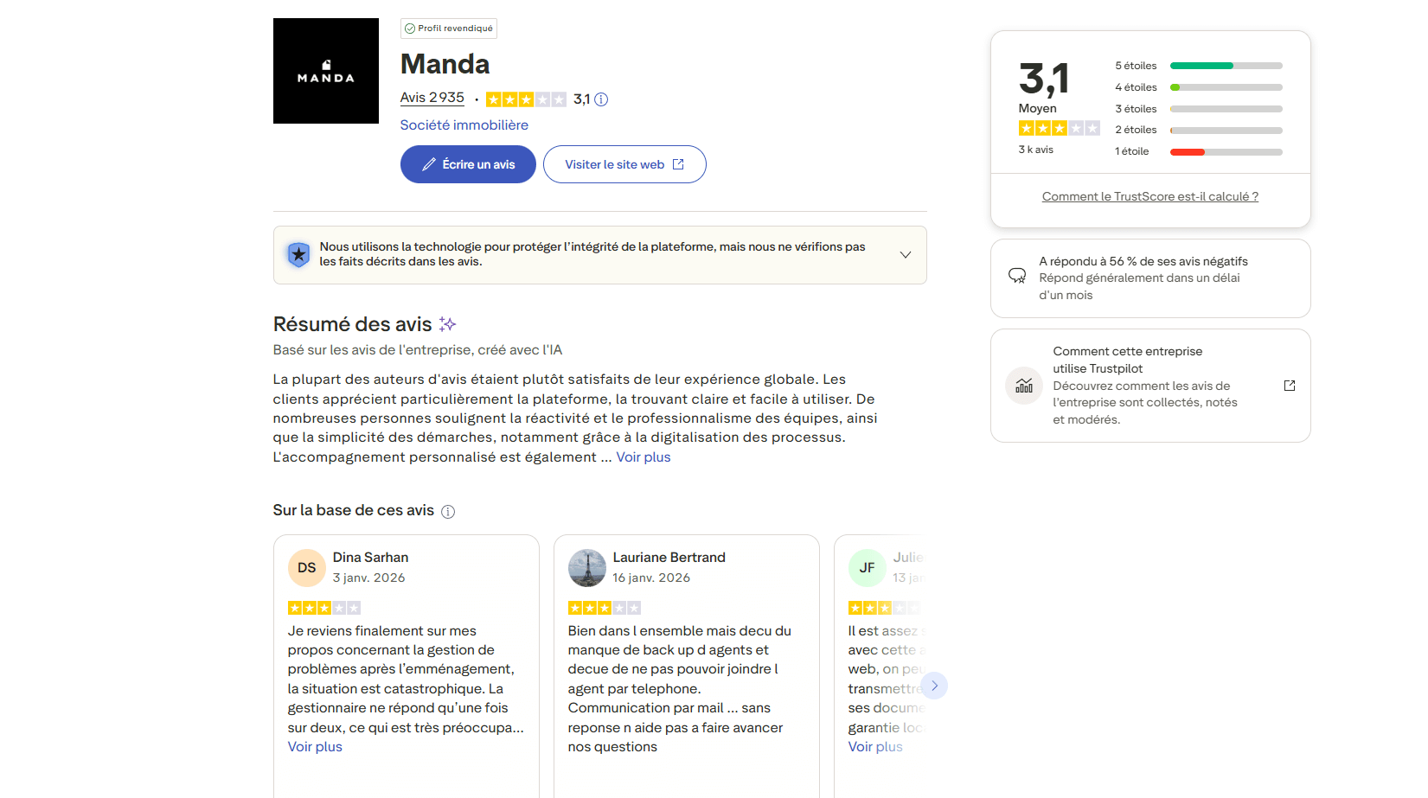Filter reviews by the 1 étoile bar
The height and width of the screenshot is (798, 1428).
(x=1226, y=152)
